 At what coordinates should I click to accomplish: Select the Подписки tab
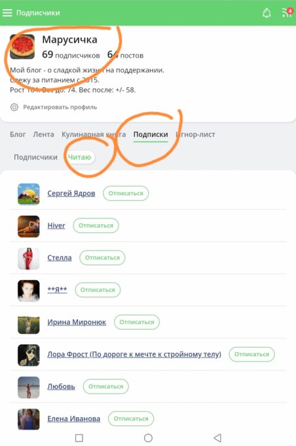151,134
